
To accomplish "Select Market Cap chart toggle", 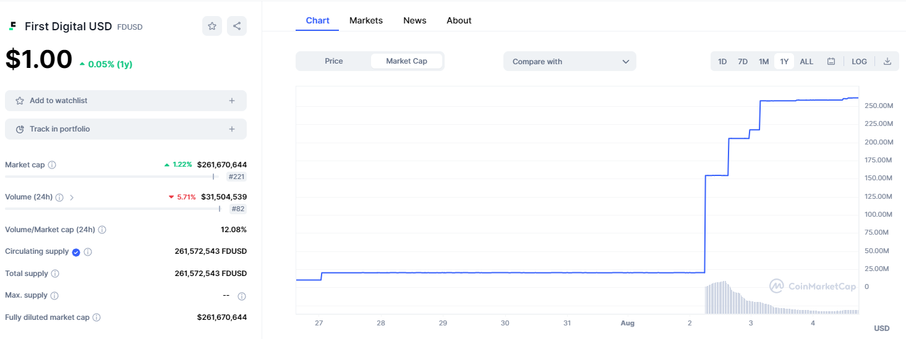I will 406,61.
